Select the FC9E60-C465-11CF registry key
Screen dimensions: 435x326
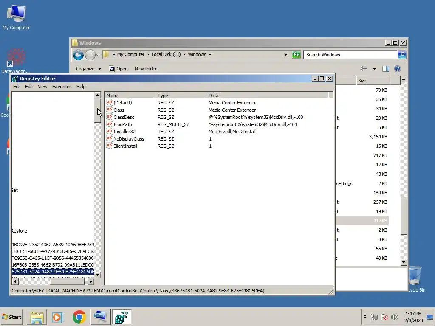(x=53, y=258)
